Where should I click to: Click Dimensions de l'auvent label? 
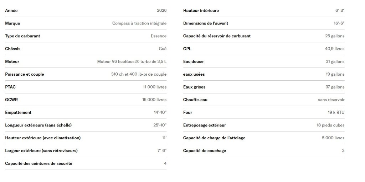[x=206, y=23]
